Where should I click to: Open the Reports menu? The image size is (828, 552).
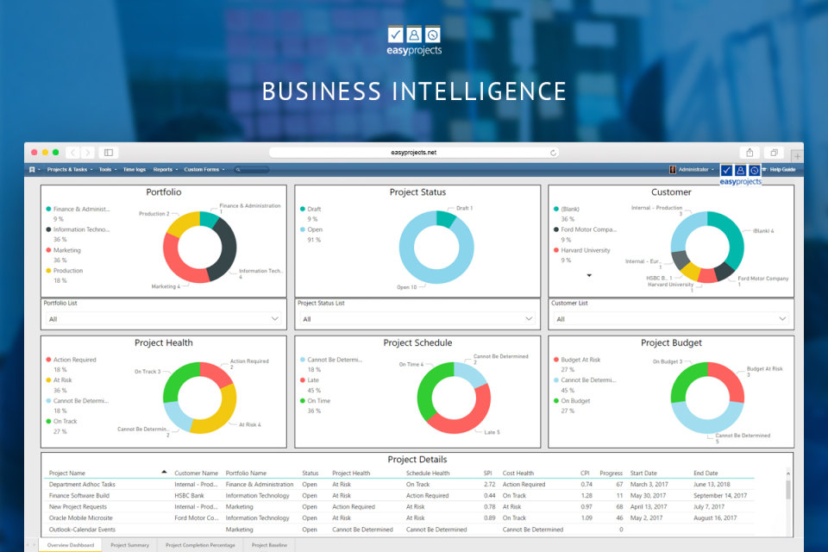(x=166, y=170)
